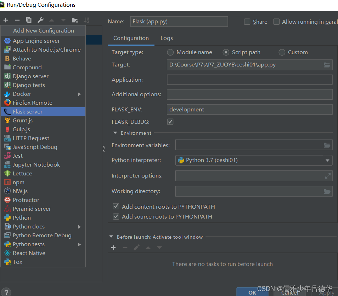Expand the Python docs submenu arrow

coord(80,227)
